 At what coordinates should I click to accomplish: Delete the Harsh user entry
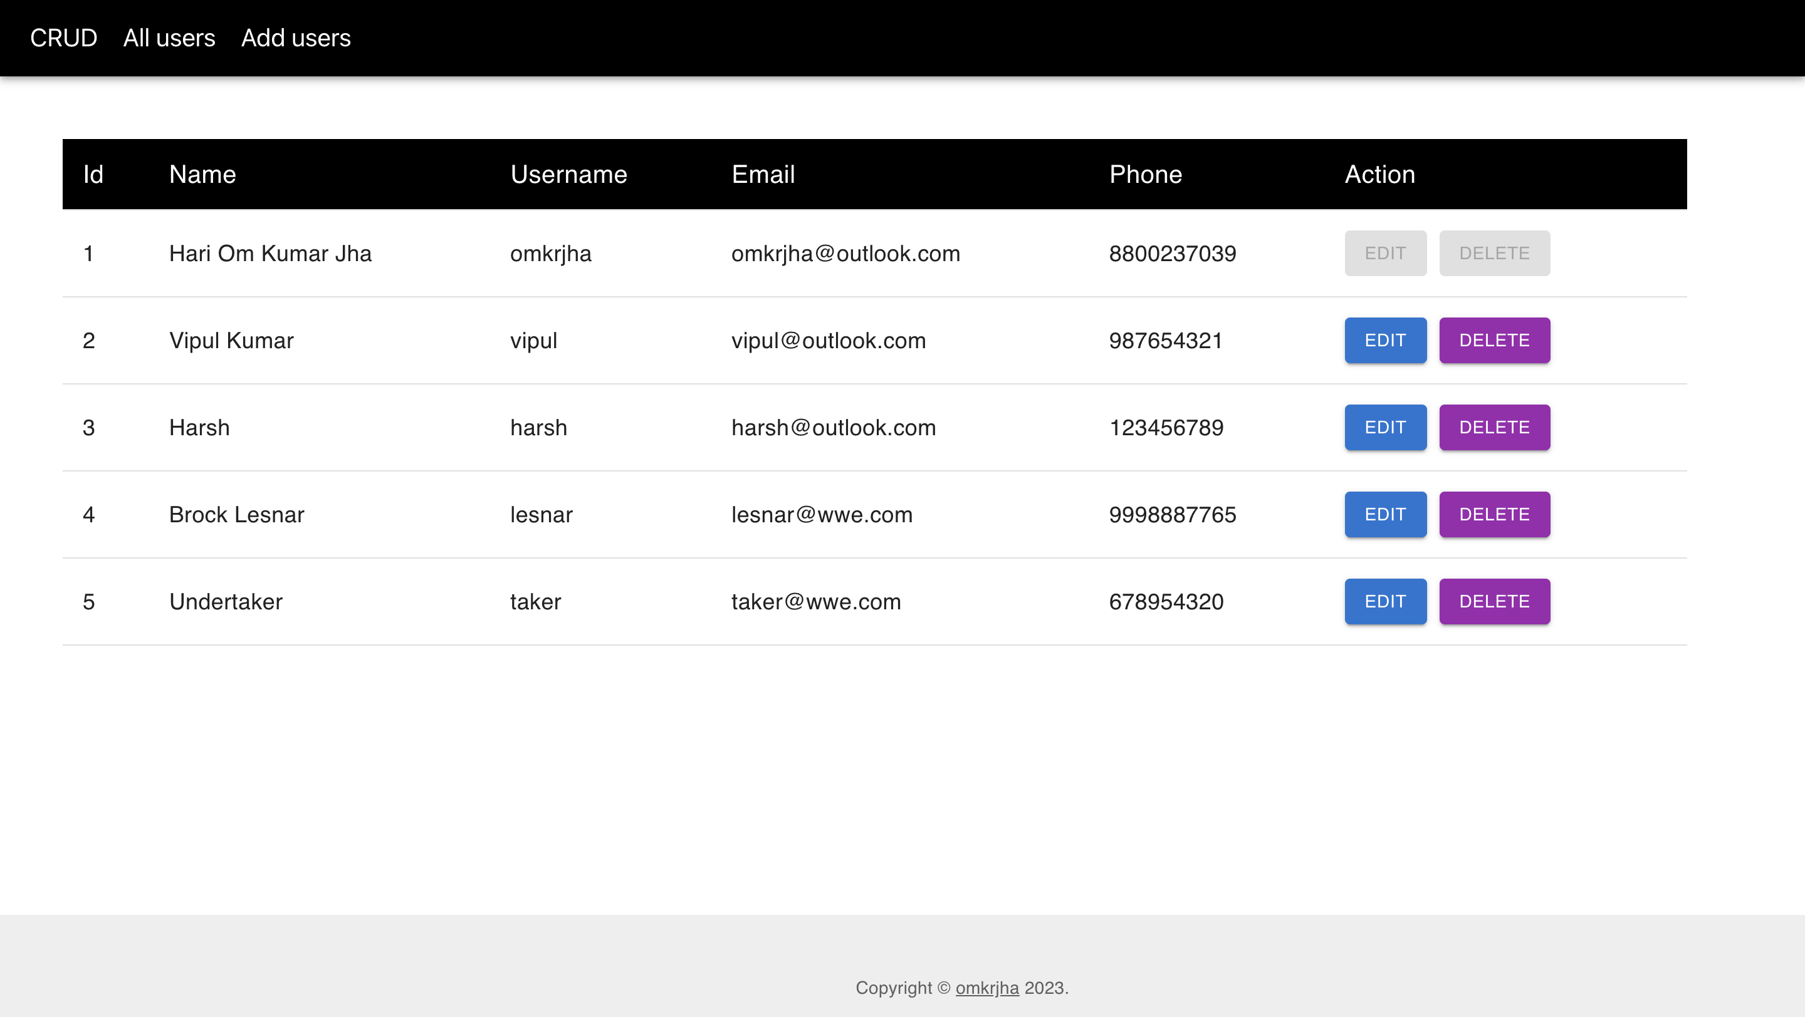(x=1495, y=427)
